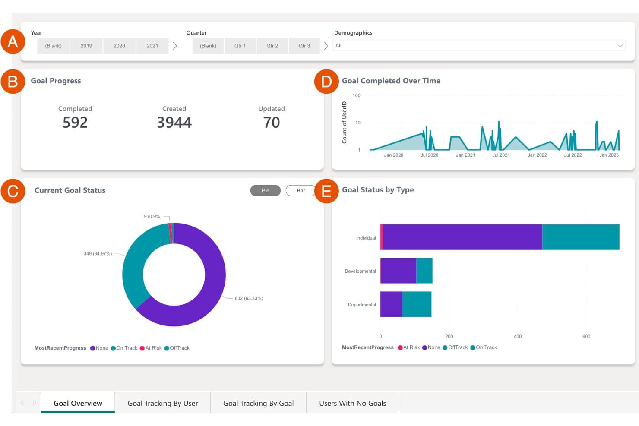Click the Updated value 70
This screenshot has width=639, height=426.
(x=272, y=123)
